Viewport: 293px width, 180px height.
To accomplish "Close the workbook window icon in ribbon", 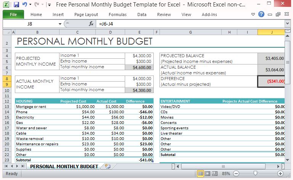I will pyautogui.click(x=287, y=14).
